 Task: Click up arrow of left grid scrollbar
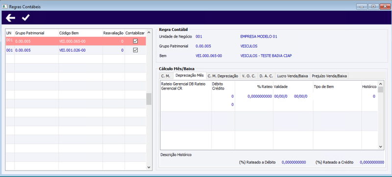(x=149, y=32)
